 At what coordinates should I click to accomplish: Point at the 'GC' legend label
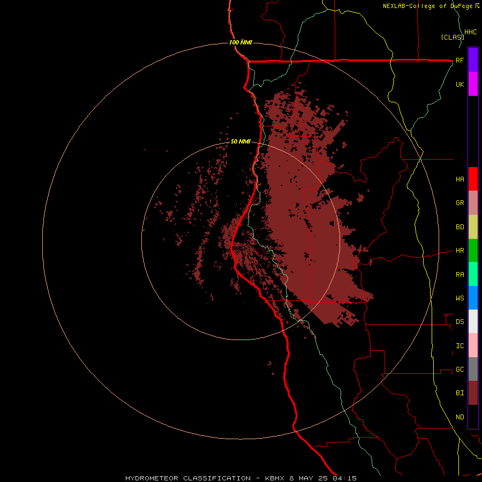pos(460,369)
